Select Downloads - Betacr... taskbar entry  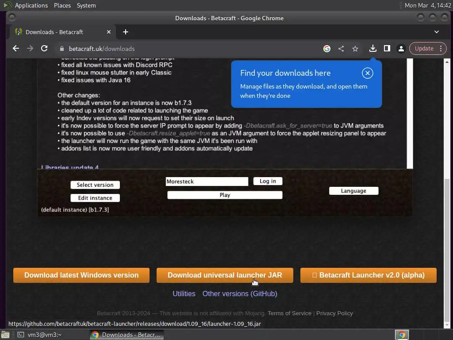127,335
